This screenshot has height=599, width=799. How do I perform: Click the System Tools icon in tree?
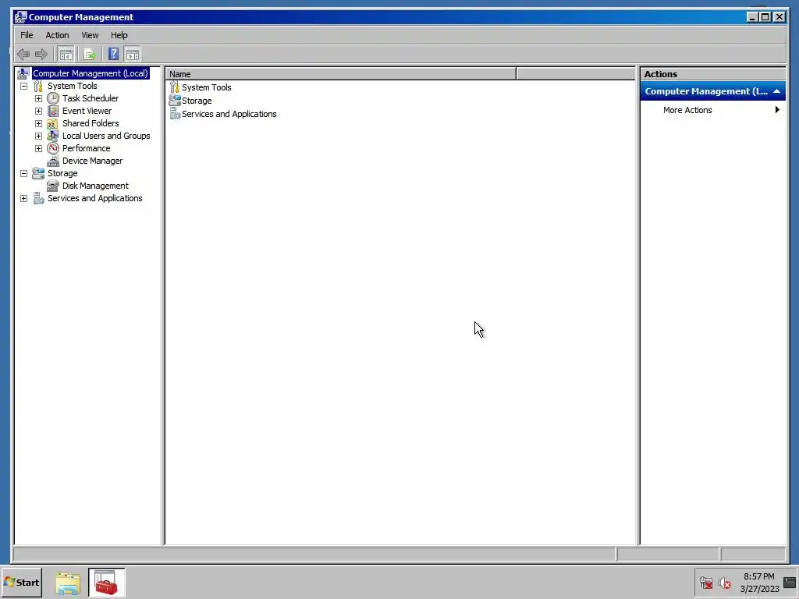coord(38,86)
